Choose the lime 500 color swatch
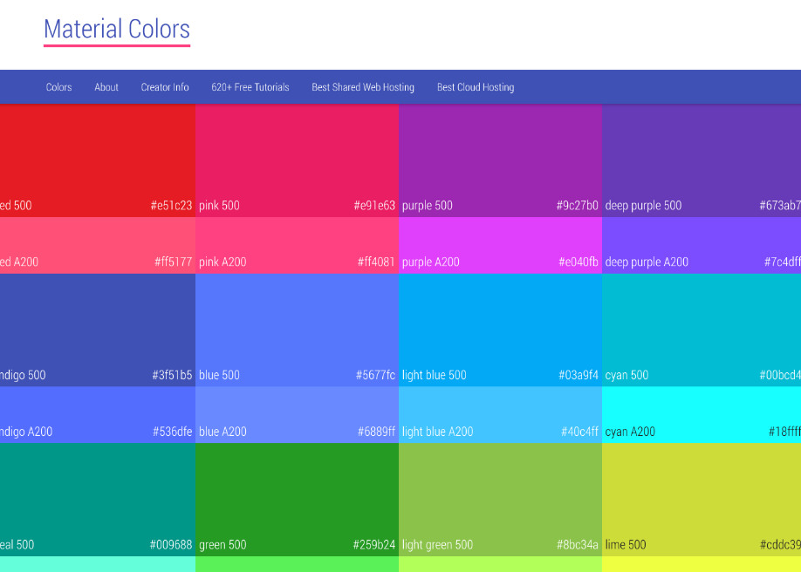This screenshot has height=572, width=801. click(x=702, y=500)
